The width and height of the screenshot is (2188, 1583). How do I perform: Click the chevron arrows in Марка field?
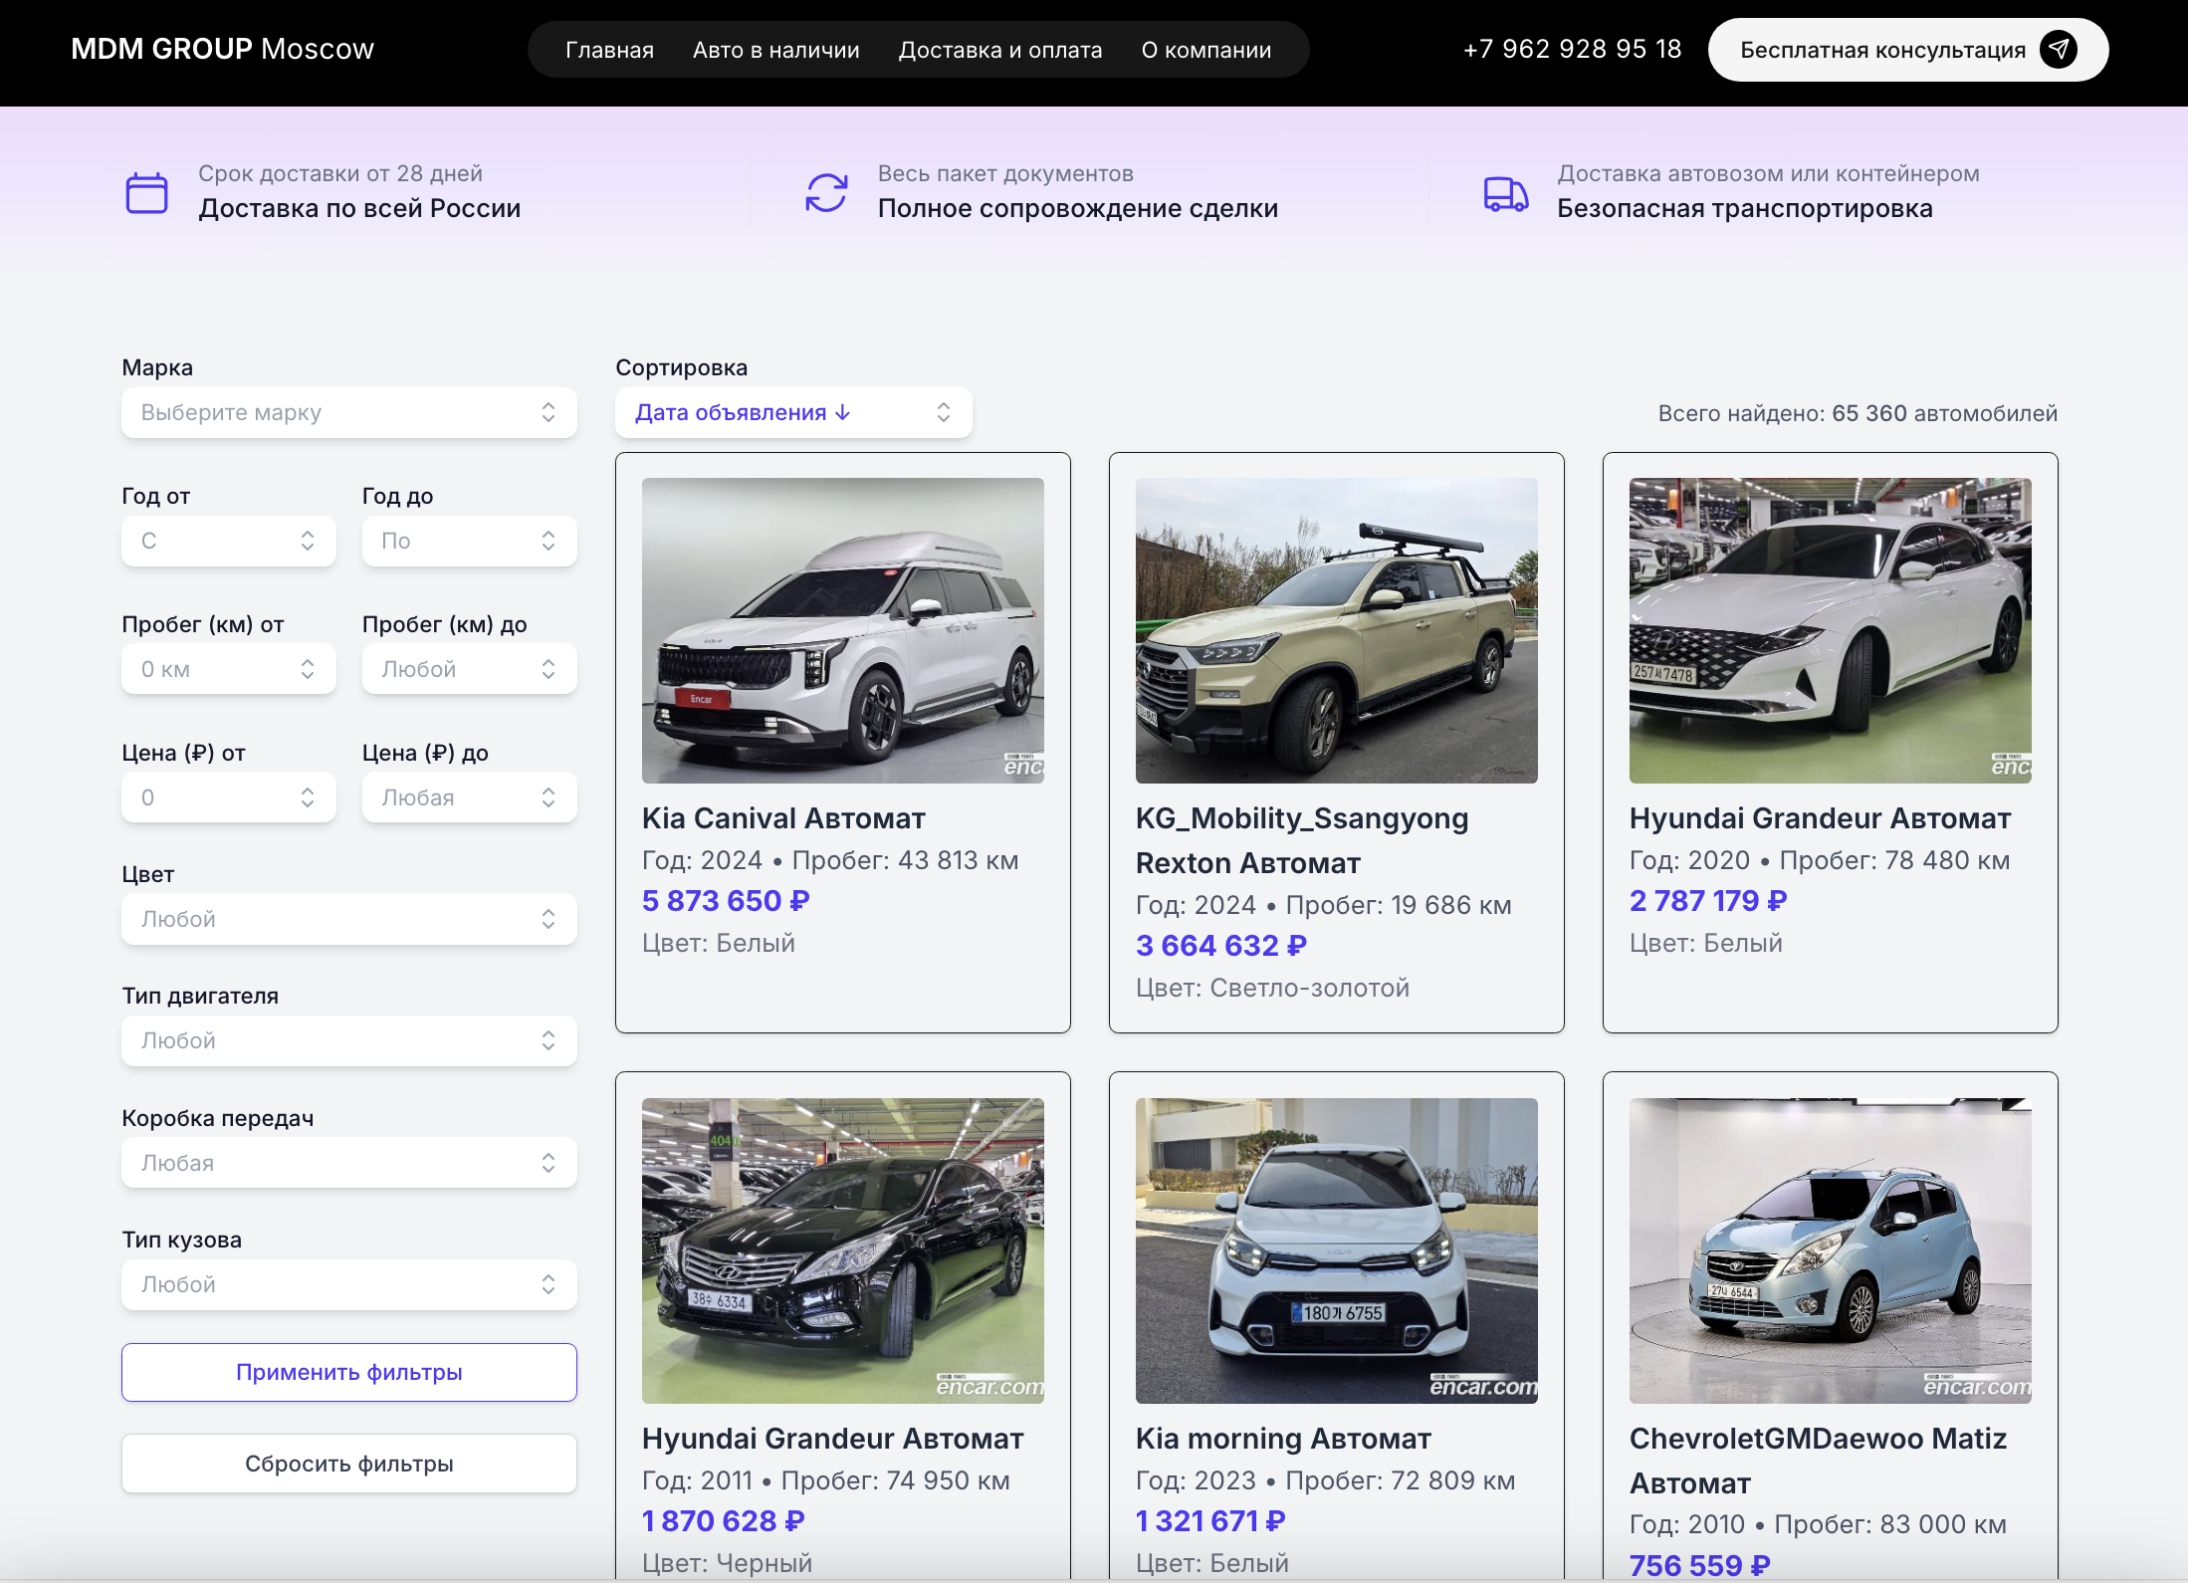pyautogui.click(x=548, y=412)
